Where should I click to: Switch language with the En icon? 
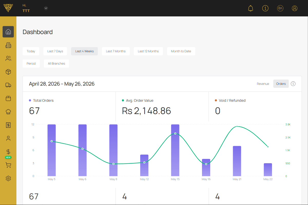[280, 8]
